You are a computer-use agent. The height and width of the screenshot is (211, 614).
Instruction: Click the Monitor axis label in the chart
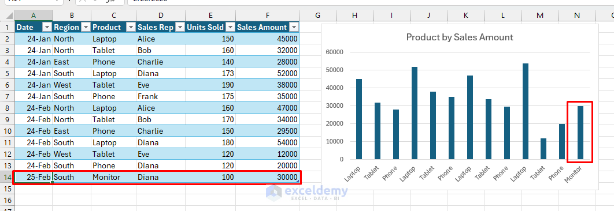[x=574, y=174]
